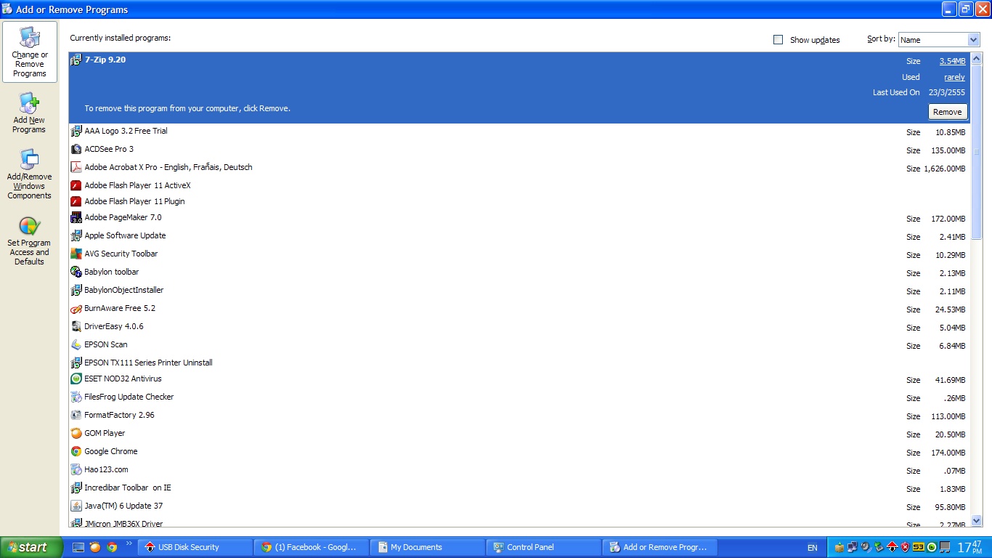Select the FilesFrog Update Checker icon

pyautogui.click(x=76, y=397)
